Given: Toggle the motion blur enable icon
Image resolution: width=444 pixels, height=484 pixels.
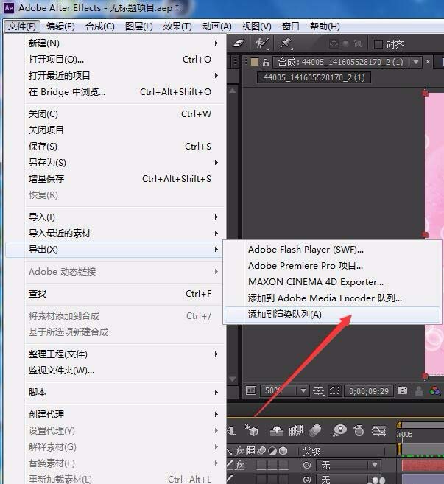Looking at the screenshot, I should (x=315, y=431).
